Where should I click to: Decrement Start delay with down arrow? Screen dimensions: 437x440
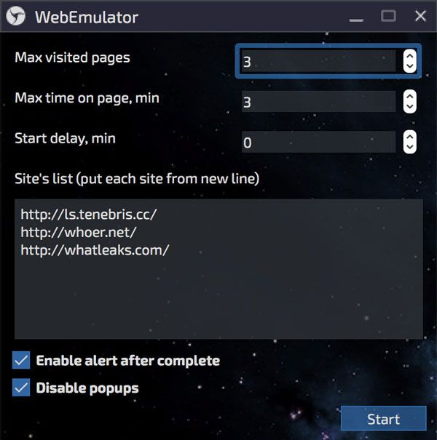click(x=409, y=148)
